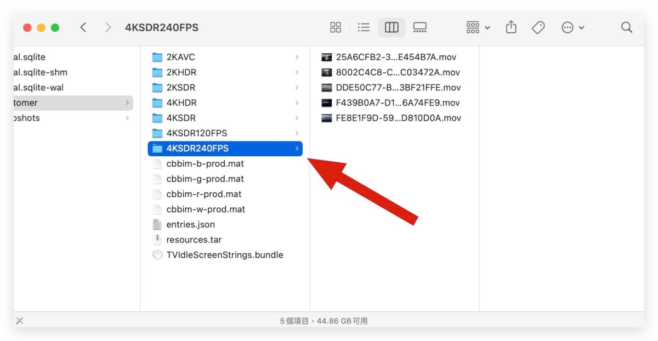
Task: Expand chevron next to 2KHDR
Action: pyautogui.click(x=297, y=72)
